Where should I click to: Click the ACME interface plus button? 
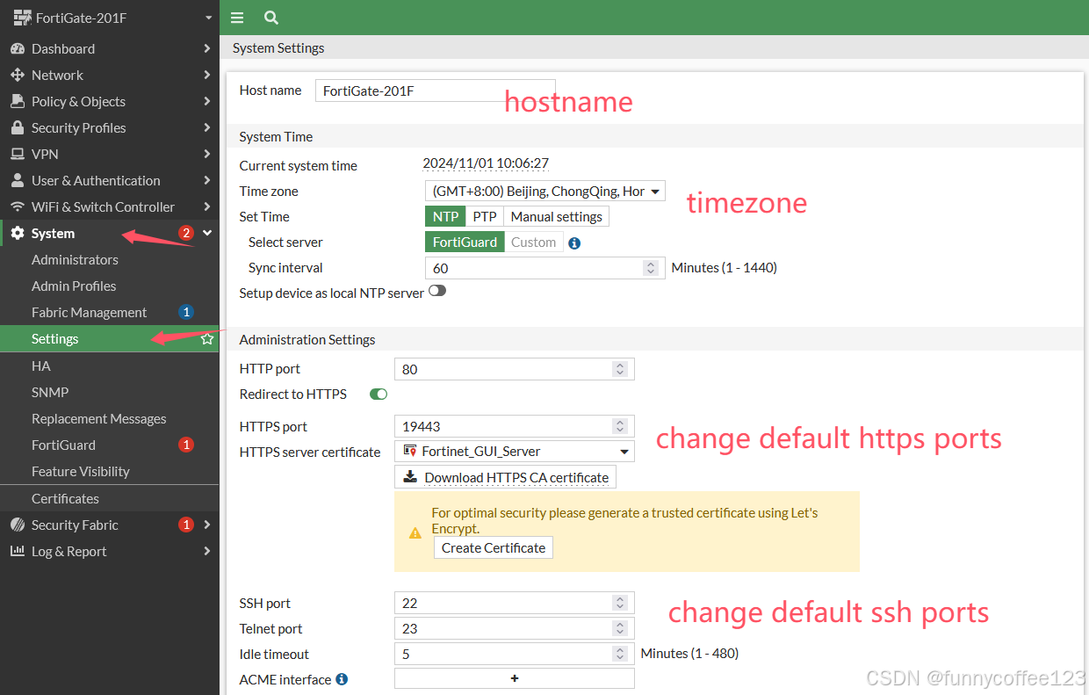(515, 678)
